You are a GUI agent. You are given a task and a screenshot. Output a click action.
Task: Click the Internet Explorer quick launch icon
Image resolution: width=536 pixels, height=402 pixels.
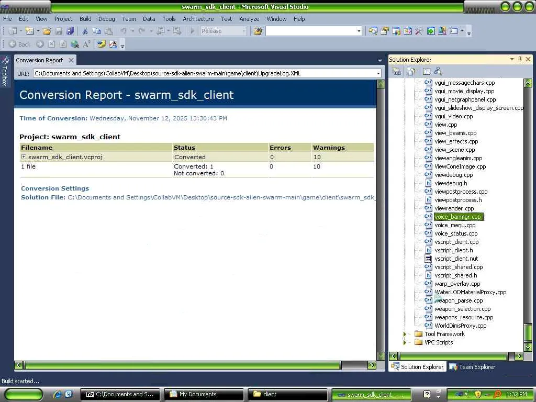(x=57, y=394)
